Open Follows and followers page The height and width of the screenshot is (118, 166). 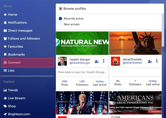pyautogui.click(x=24, y=39)
